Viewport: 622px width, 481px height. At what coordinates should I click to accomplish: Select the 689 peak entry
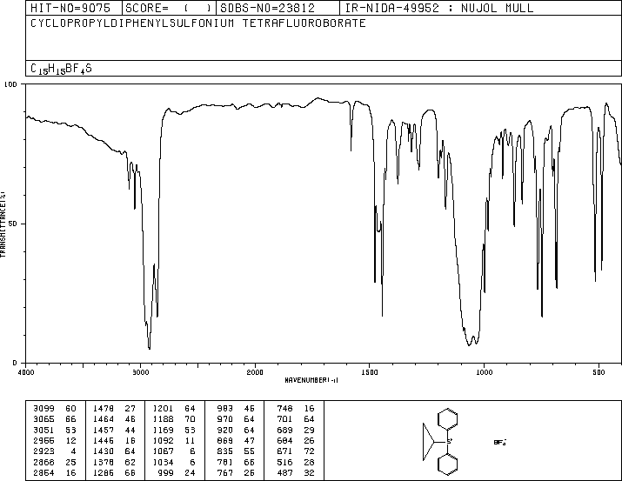click(296, 431)
